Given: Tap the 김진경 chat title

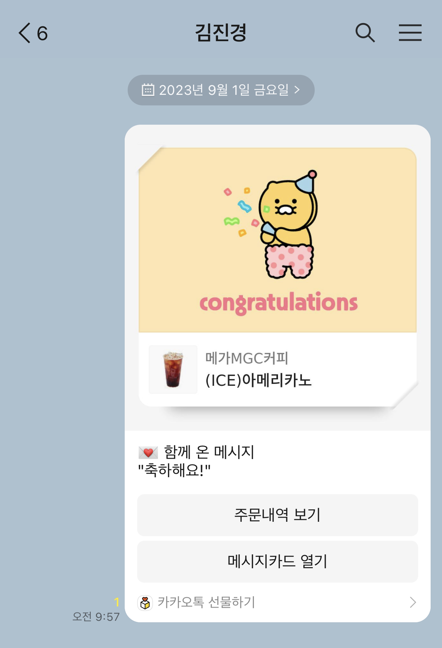Looking at the screenshot, I should click(221, 32).
